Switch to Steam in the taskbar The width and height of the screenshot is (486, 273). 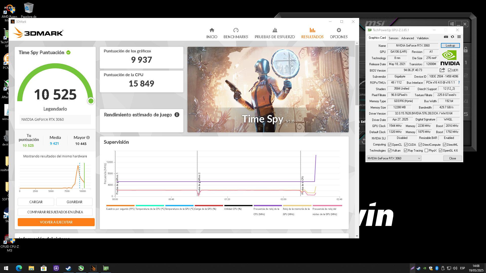point(68,268)
